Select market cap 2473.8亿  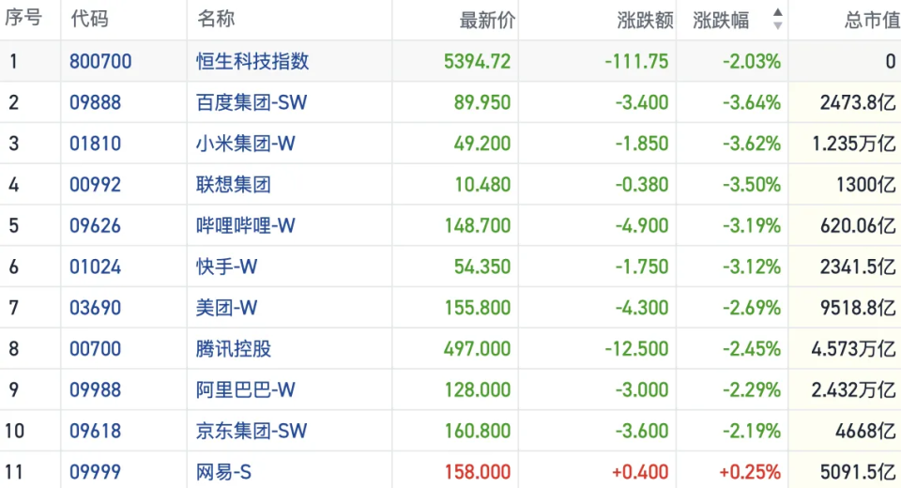coord(859,102)
